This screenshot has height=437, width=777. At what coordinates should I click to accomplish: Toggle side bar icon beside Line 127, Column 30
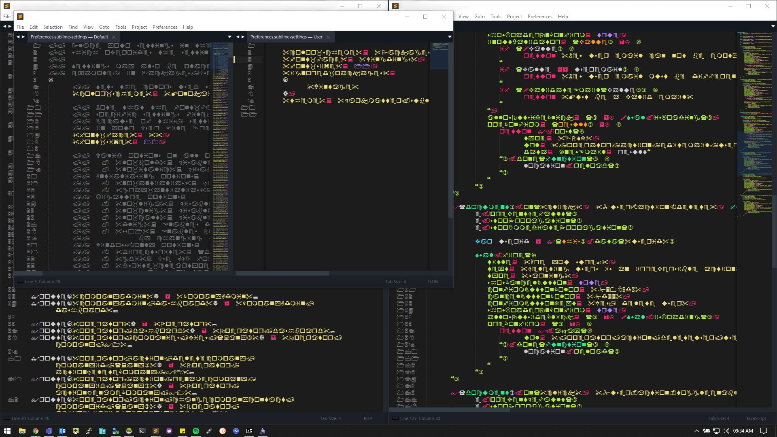click(395, 418)
